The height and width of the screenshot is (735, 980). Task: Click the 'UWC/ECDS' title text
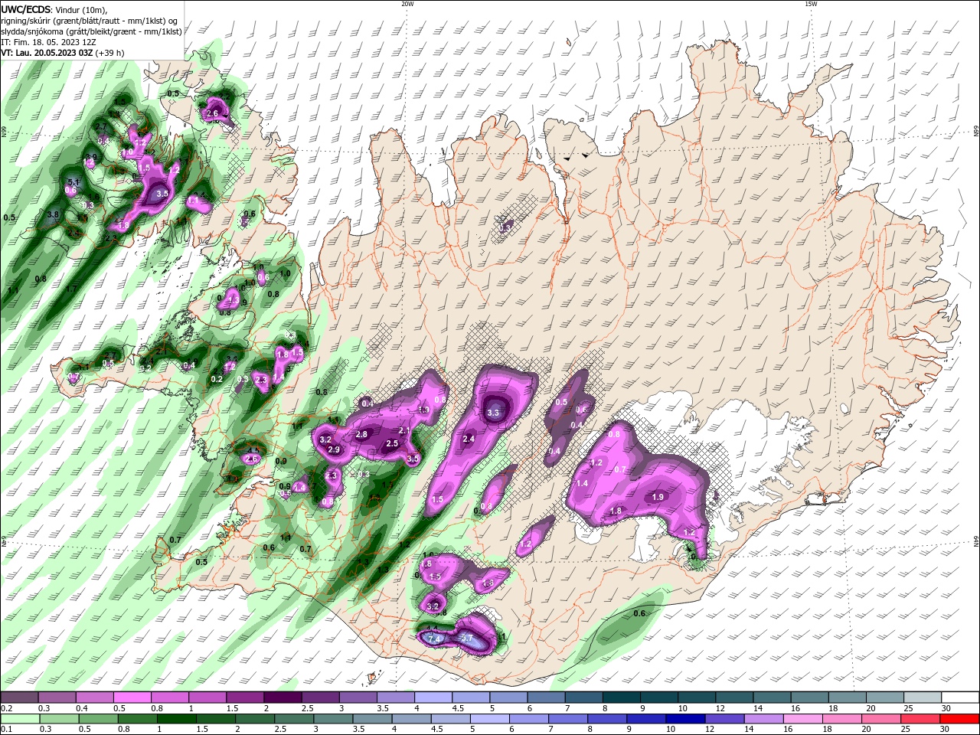[25, 8]
